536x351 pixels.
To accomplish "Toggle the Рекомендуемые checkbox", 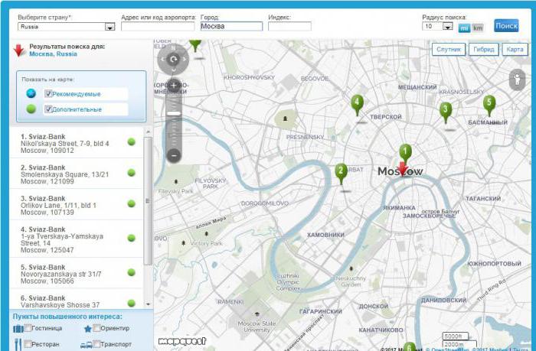I will pos(48,93).
